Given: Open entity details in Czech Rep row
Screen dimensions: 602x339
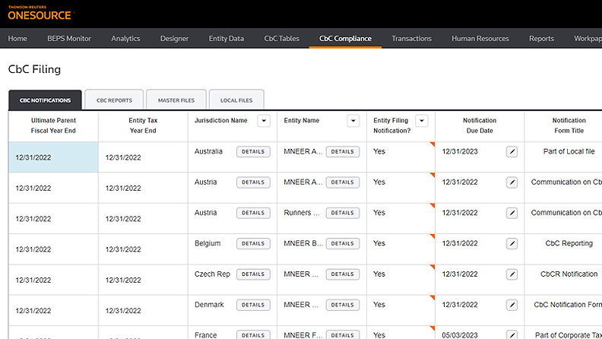Looking at the screenshot, I should [343, 274].
